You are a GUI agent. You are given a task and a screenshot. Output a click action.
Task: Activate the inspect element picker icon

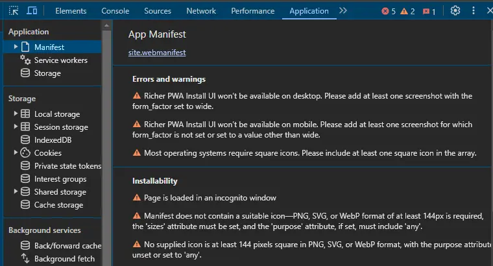[x=14, y=10]
